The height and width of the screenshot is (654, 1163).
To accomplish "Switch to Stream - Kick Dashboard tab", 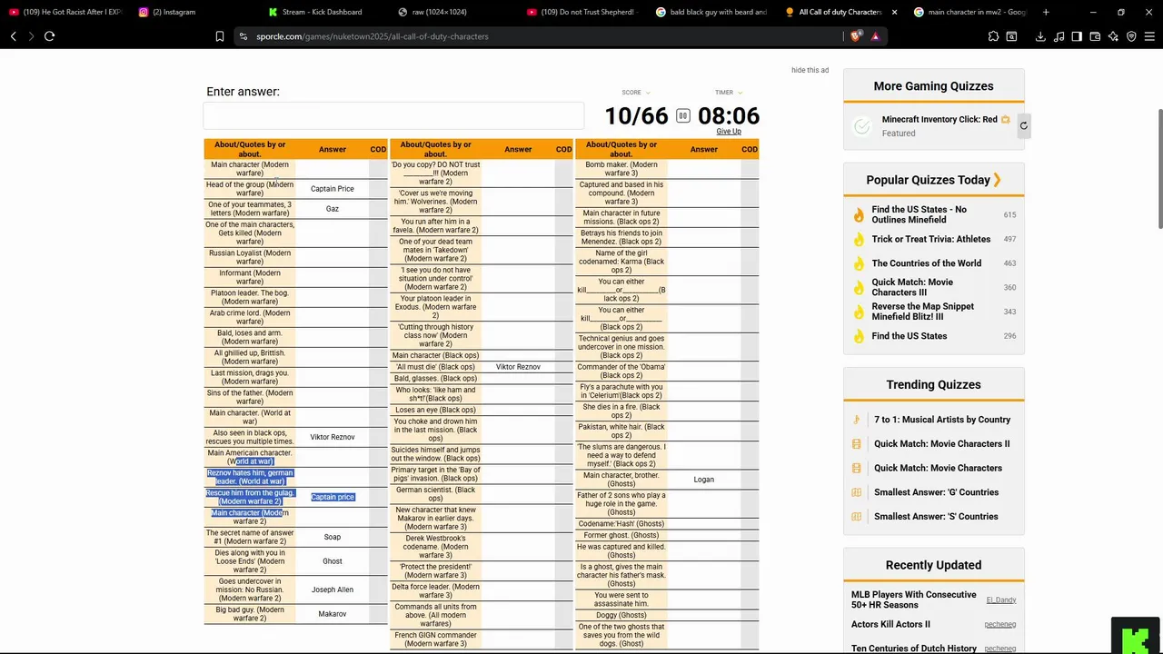I will pos(322,12).
